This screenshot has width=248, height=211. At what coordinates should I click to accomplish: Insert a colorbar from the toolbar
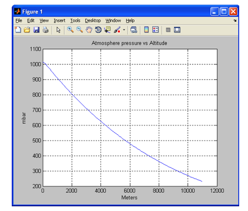coord(146,30)
